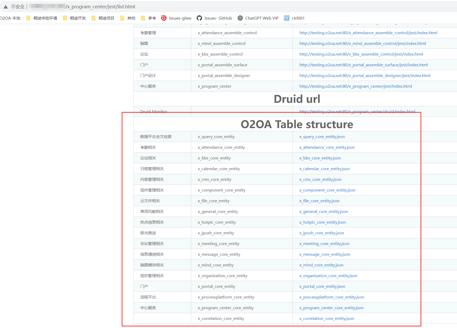Click the O2OA-本地 bookmark
The image size is (457, 328).
10,18
